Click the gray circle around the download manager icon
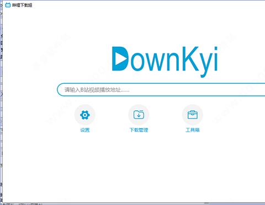Viewport: 265px width, 205px height. click(x=139, y=115)
